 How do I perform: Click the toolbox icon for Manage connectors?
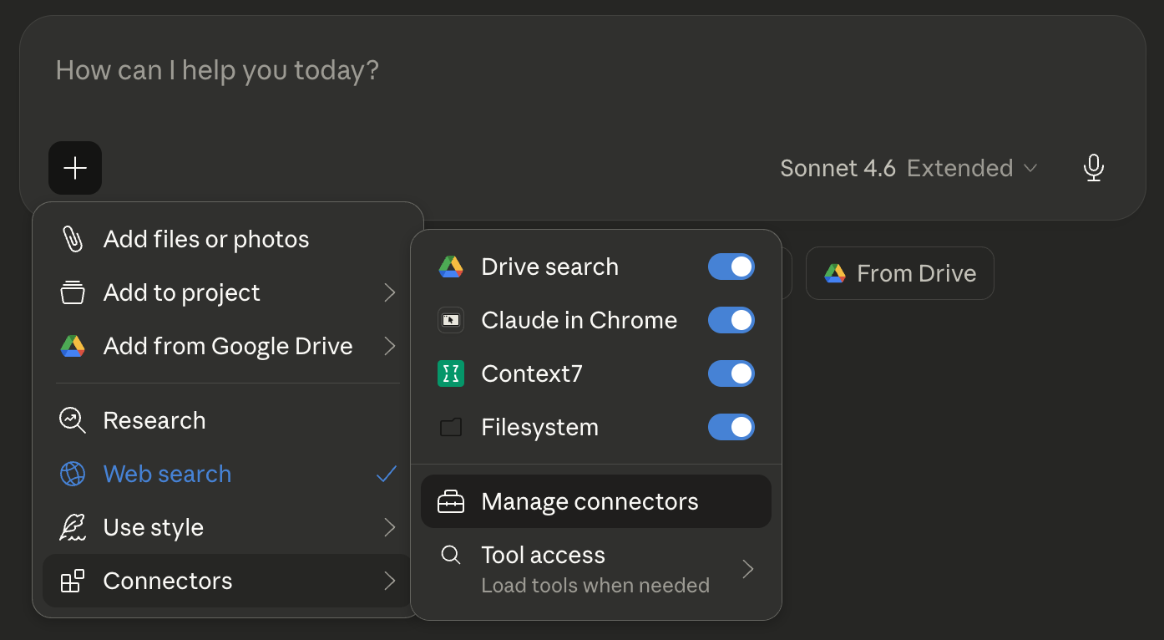pos(451,501)
